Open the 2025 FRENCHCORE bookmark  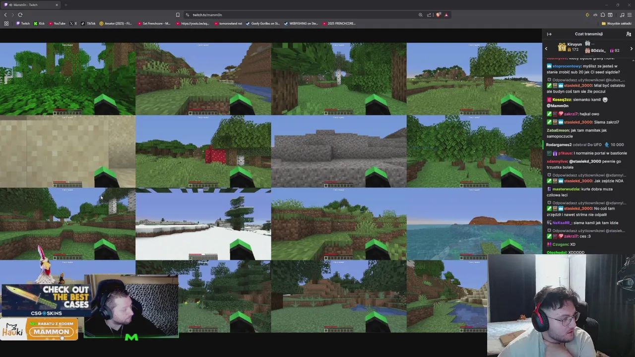pos(339,23)
